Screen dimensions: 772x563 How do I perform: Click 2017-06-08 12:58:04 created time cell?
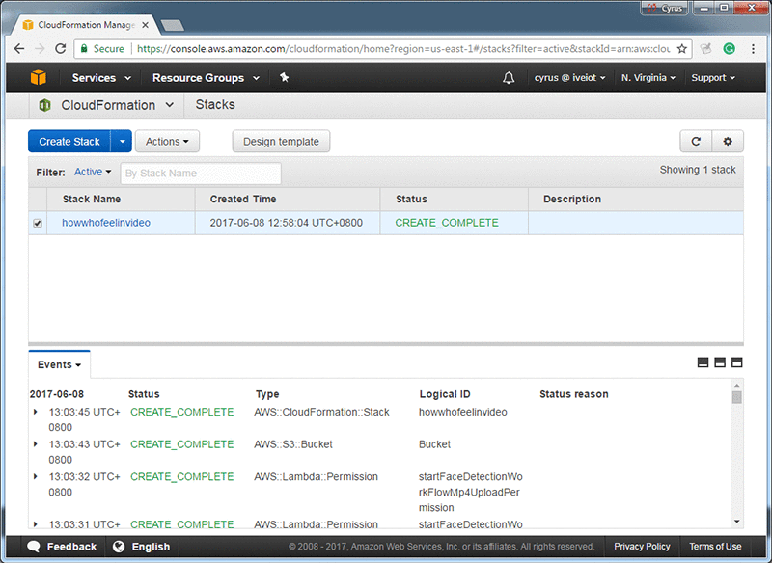click(x=286, y=223)
